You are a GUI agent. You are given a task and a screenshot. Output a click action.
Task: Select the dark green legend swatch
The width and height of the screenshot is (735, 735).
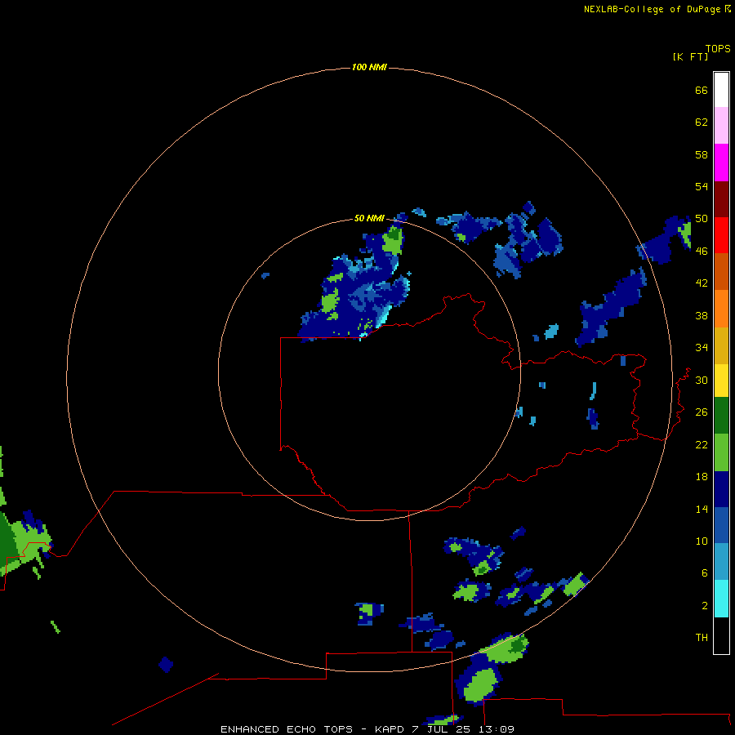(721, 416)
